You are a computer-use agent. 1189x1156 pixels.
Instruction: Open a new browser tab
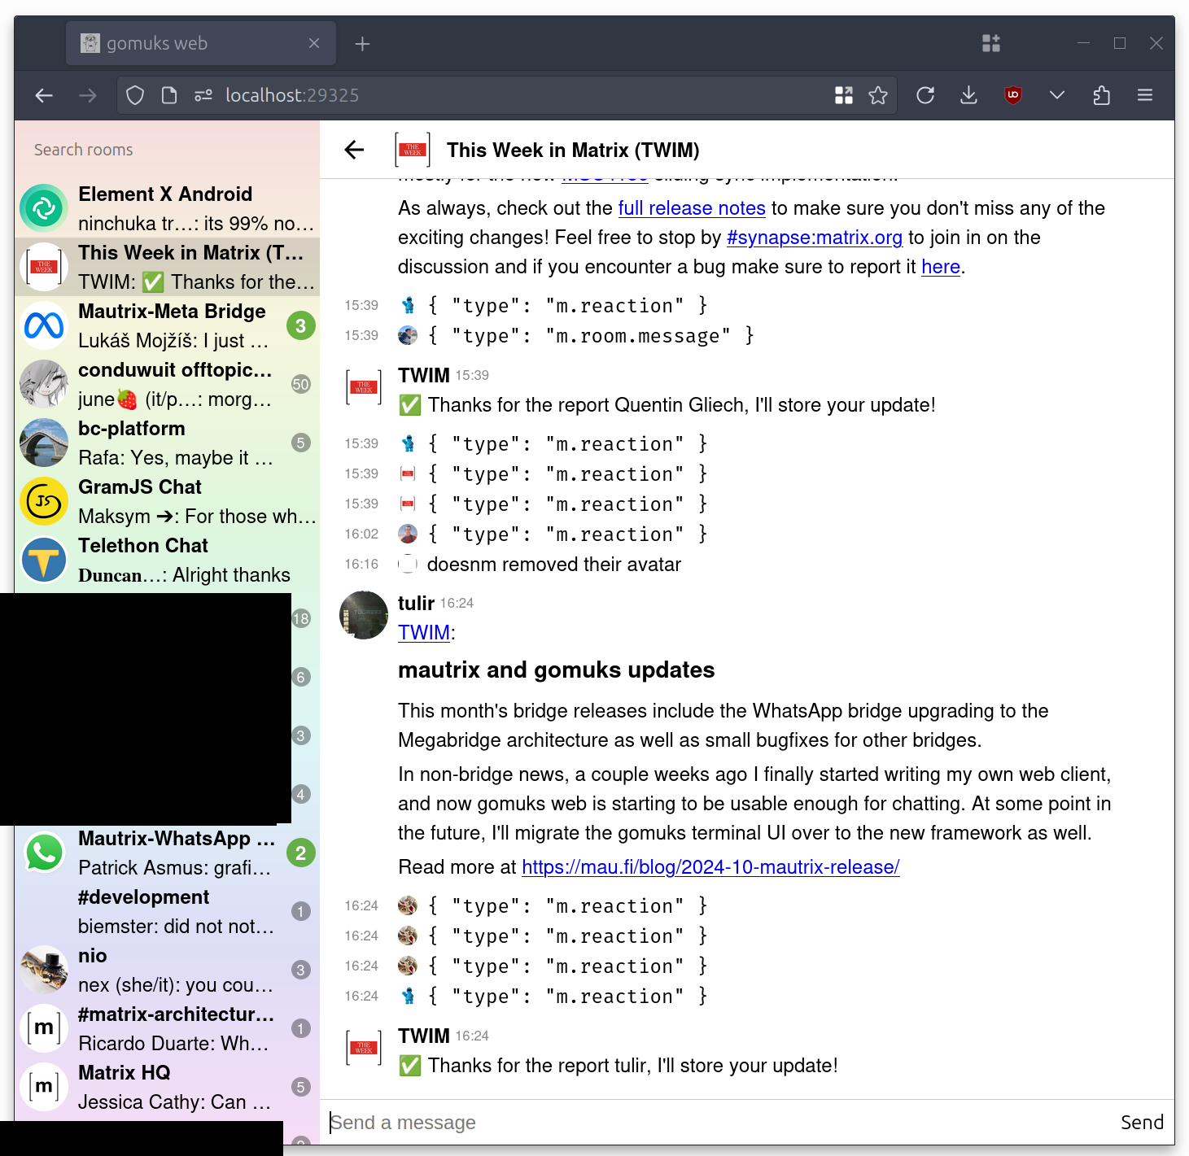pyautogui.click(x=363, y=44)
